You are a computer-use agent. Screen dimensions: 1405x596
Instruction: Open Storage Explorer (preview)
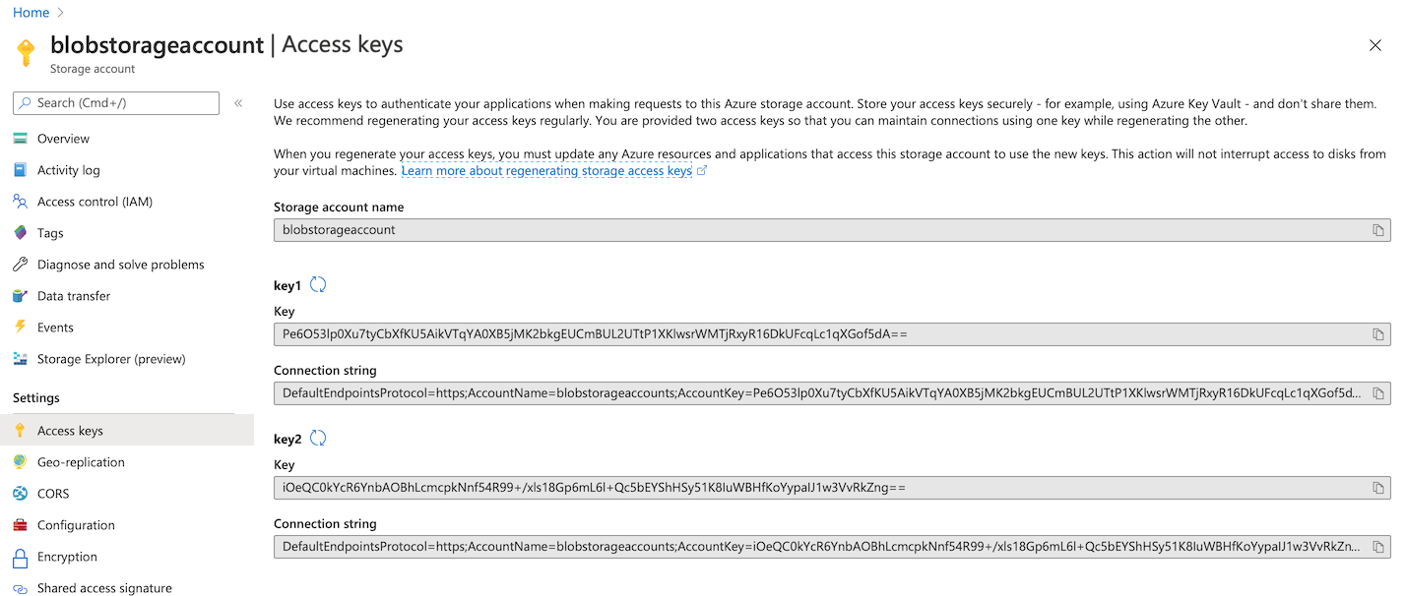[x=109, y=359]
